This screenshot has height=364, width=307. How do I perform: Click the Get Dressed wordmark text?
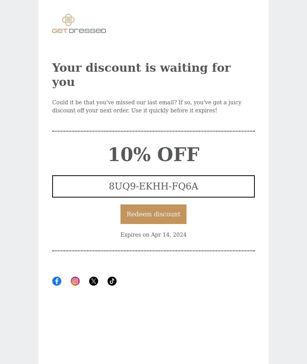click(79, 31)
